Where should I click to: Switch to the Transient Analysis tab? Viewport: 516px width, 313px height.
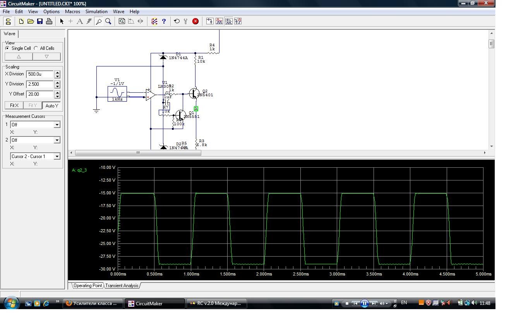(122, 286)
